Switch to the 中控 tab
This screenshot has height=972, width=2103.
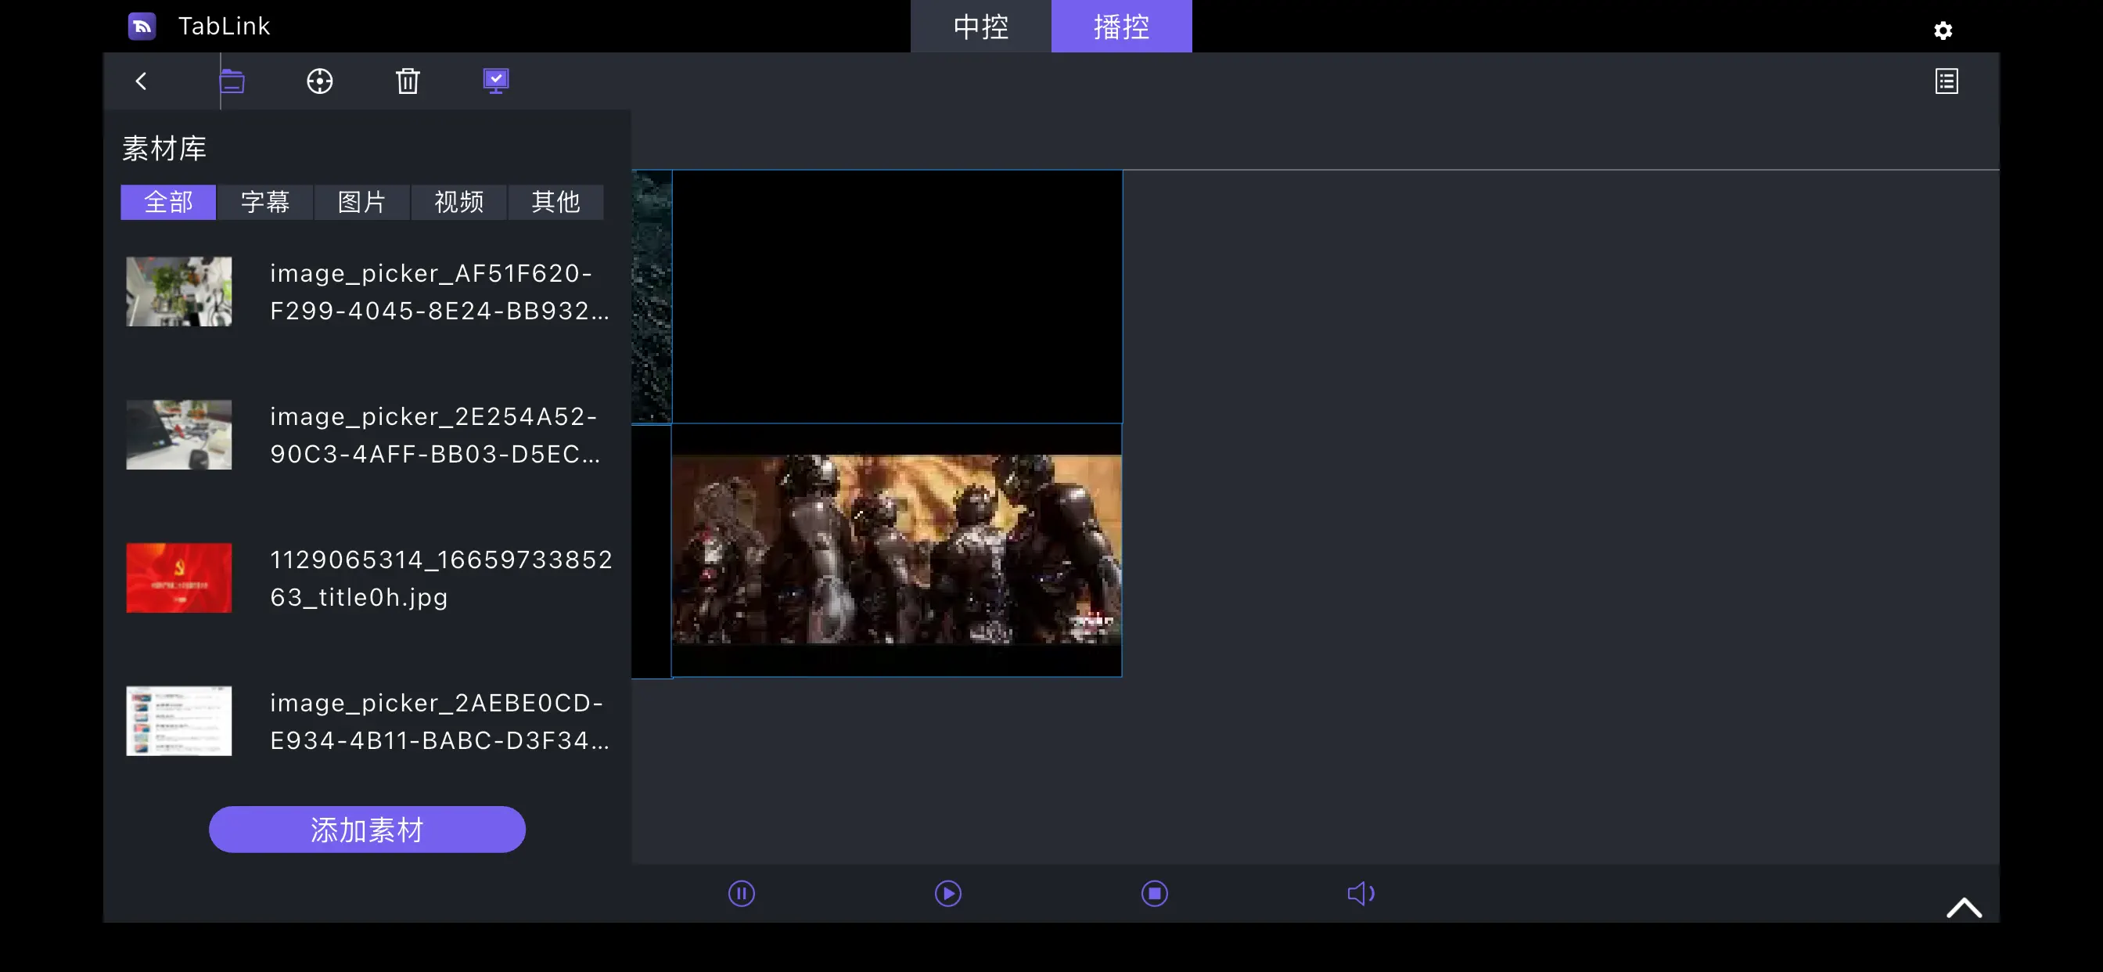(x=980, y=26)
